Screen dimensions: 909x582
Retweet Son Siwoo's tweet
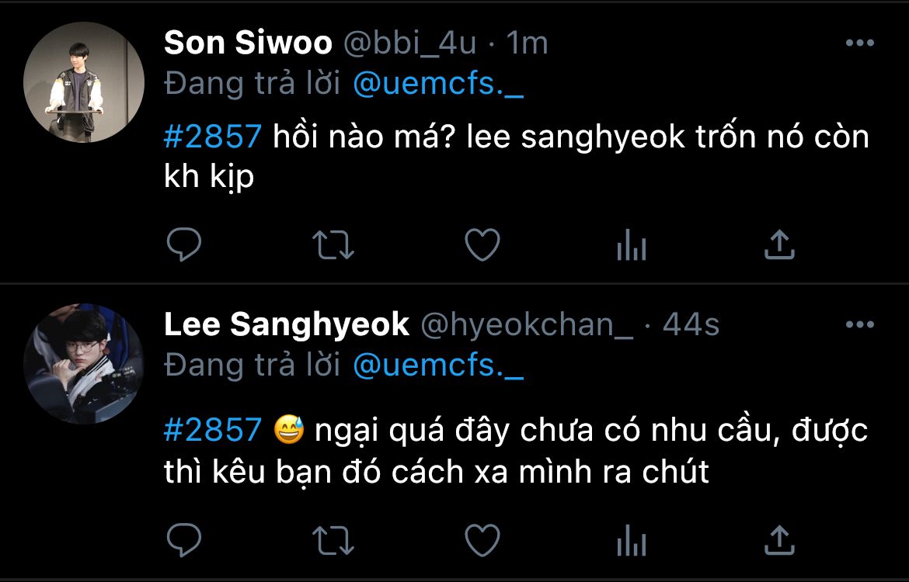coord(333,245)
